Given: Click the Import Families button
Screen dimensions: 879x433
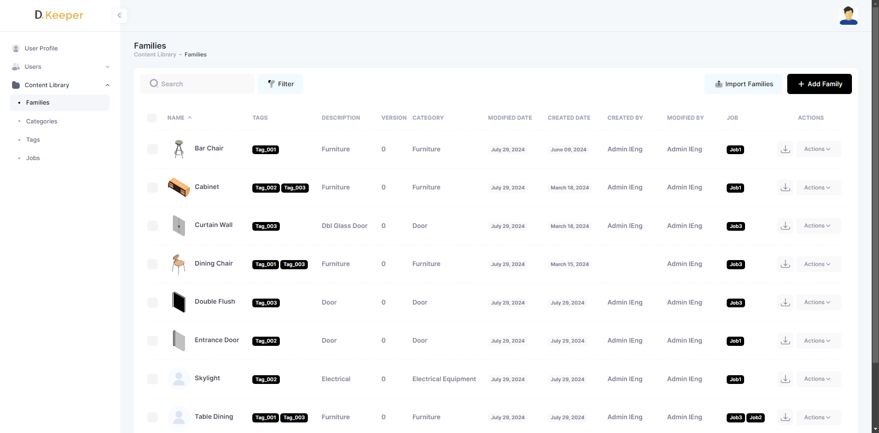Looking at the screenshot, I should click(x=743, y=84).
